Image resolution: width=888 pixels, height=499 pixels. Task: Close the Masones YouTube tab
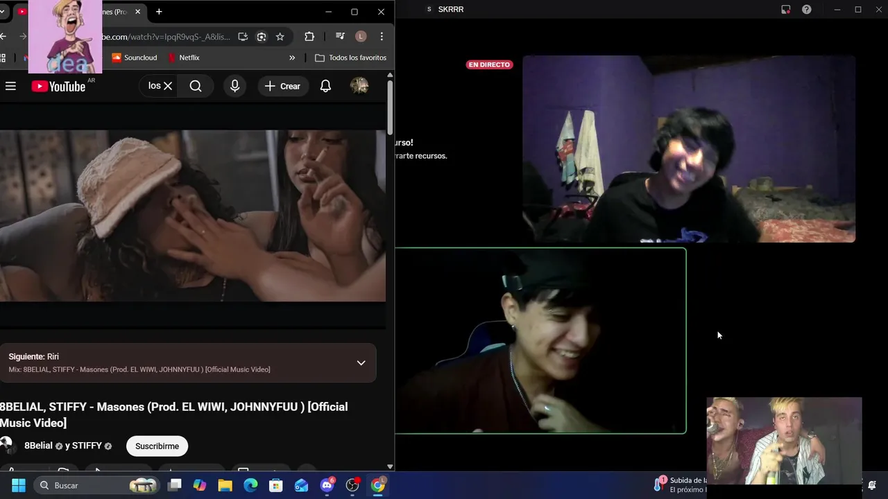pyautogui.click(x=138, y=12)
